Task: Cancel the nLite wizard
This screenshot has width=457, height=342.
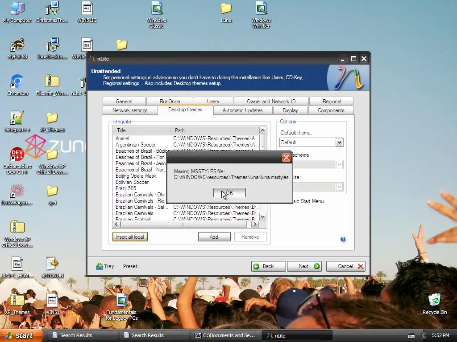Action: (345, 266)
